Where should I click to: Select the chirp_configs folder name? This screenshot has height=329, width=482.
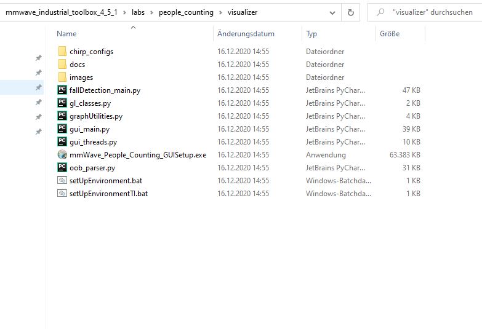(91, 52)
